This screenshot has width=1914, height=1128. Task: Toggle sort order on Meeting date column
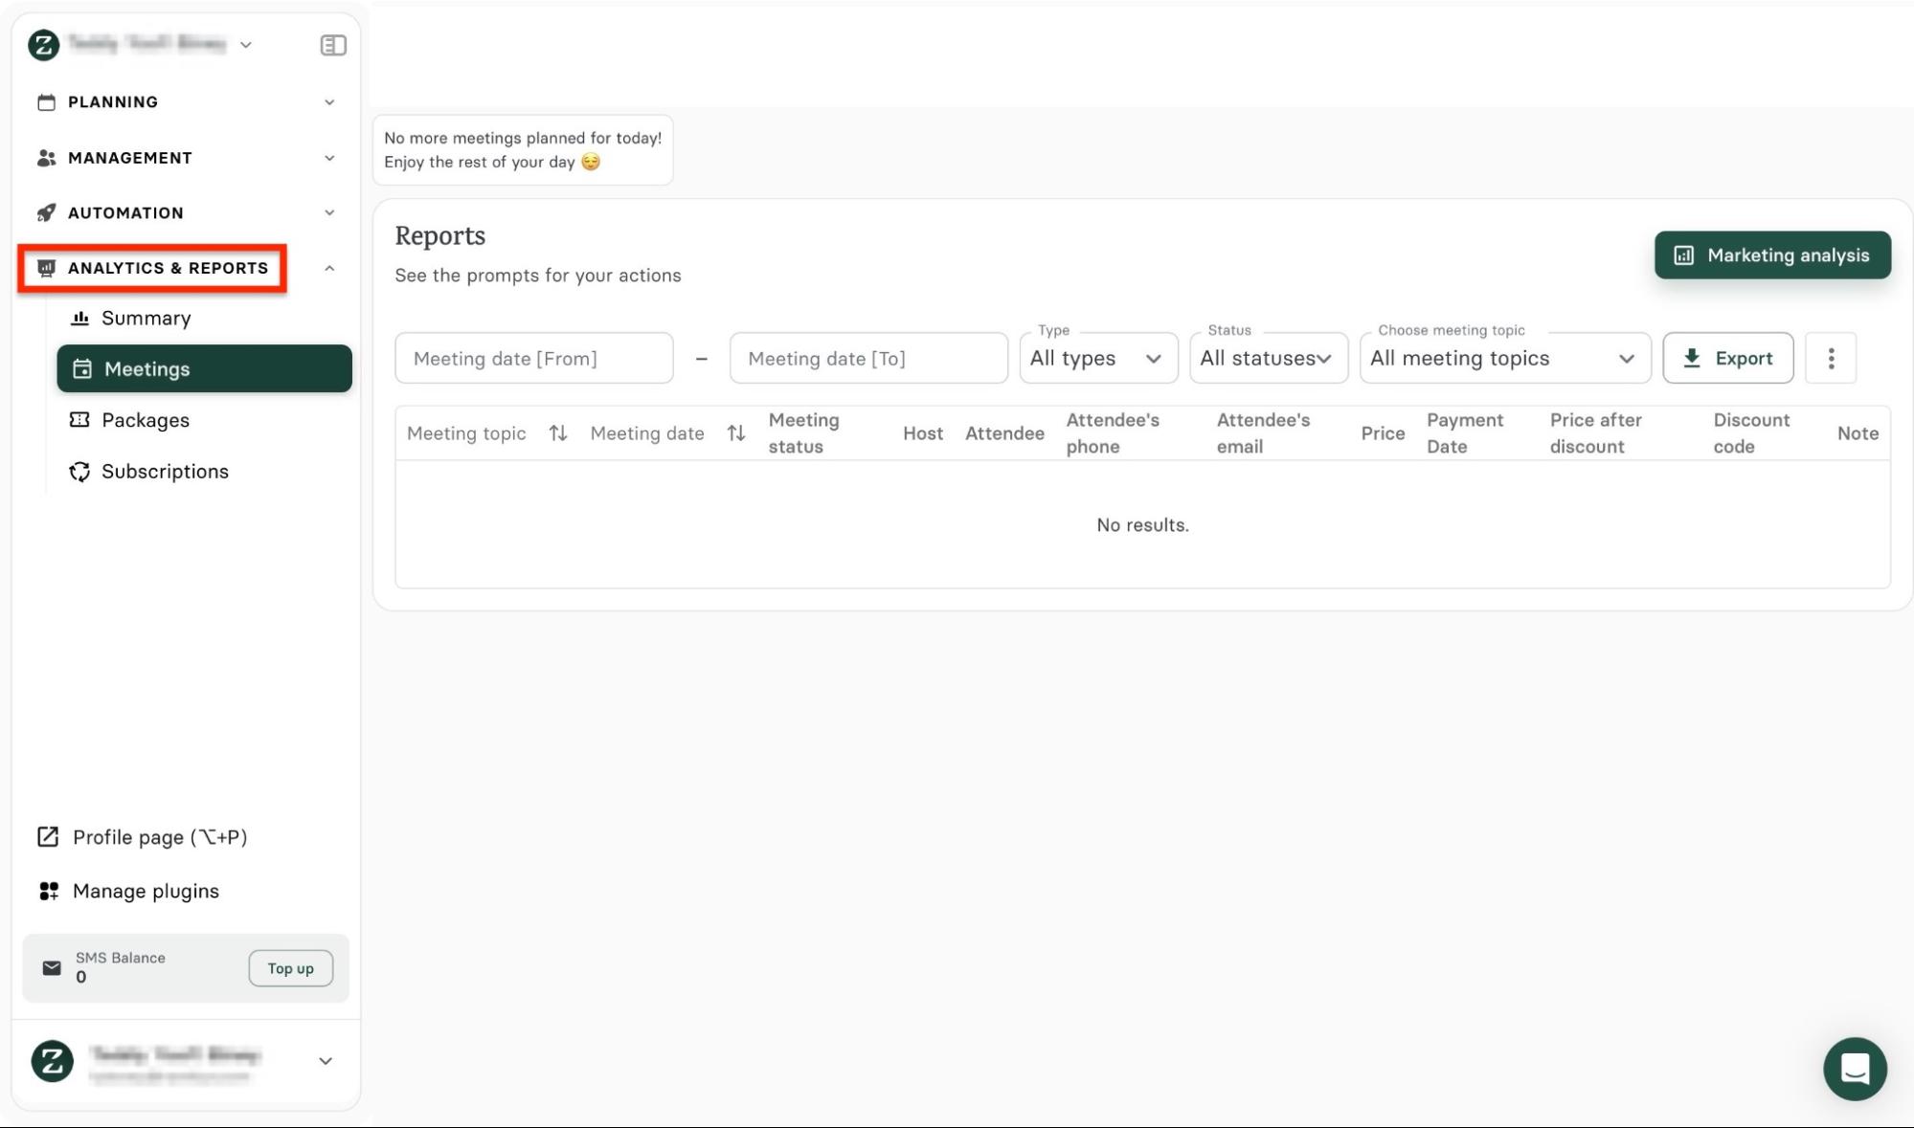point(735,432)
